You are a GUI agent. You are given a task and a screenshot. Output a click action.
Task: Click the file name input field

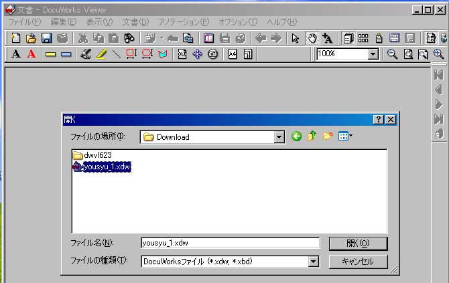230,243
